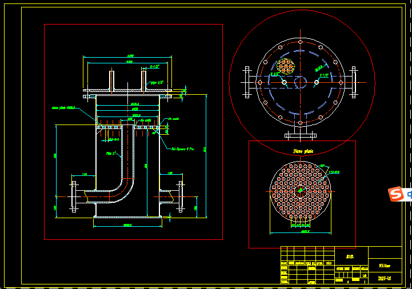The width and height of the screenshot is (412, 289).
Task: Click the drawing number cell in the title block
Action: pyautogui.click(x=385, y=278)
